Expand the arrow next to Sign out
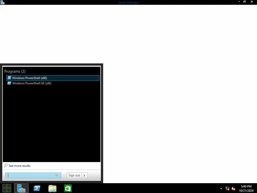This screenshot has height=193, width=257. click(x=84, y=175)
